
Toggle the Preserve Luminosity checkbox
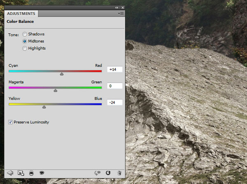(10, 122)
